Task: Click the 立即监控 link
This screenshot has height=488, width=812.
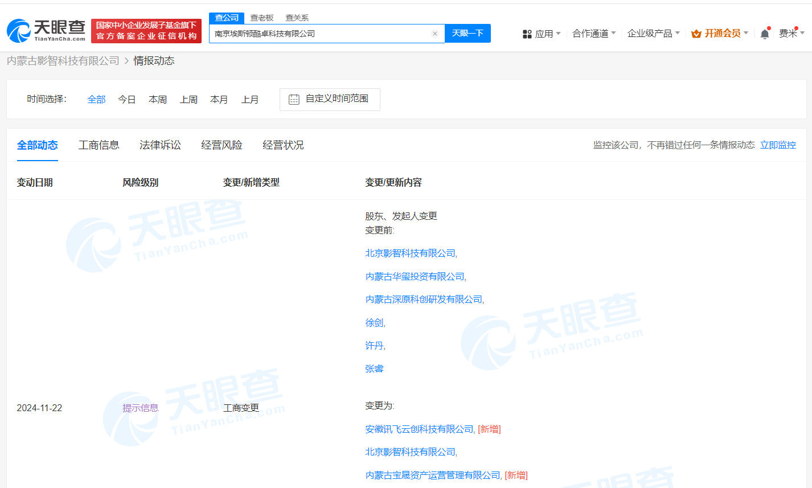Action: pos(778,145)
